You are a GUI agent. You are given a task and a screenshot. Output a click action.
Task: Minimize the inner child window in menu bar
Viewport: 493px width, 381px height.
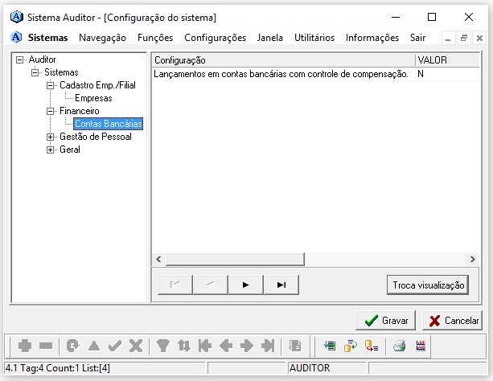pyautogui.click(x=448, y=39)
